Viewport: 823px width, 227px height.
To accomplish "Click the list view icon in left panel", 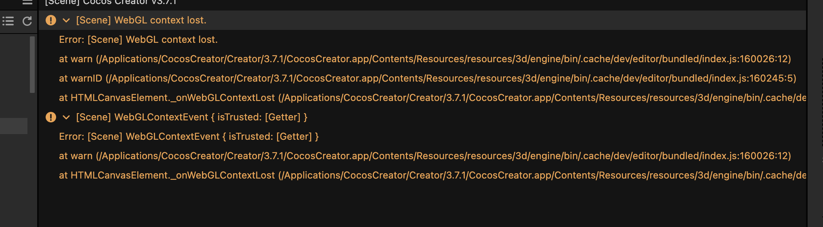I will pyautogui.click(x=8, y=21).
